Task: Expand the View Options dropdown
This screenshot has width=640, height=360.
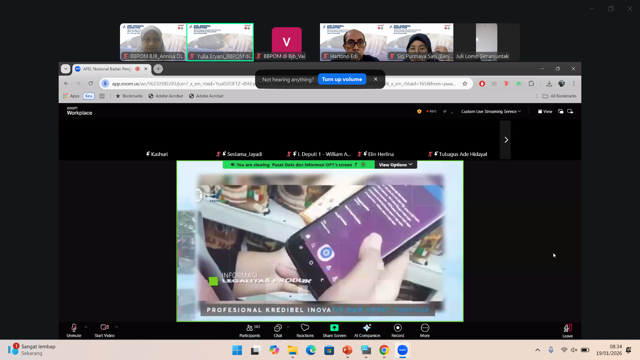Action: [396, 165]
